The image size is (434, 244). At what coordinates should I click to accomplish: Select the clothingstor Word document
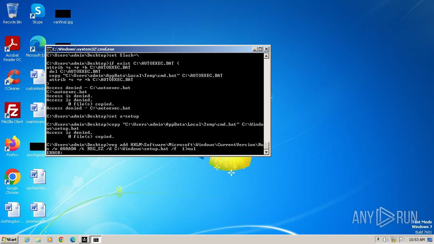(12, 213)
